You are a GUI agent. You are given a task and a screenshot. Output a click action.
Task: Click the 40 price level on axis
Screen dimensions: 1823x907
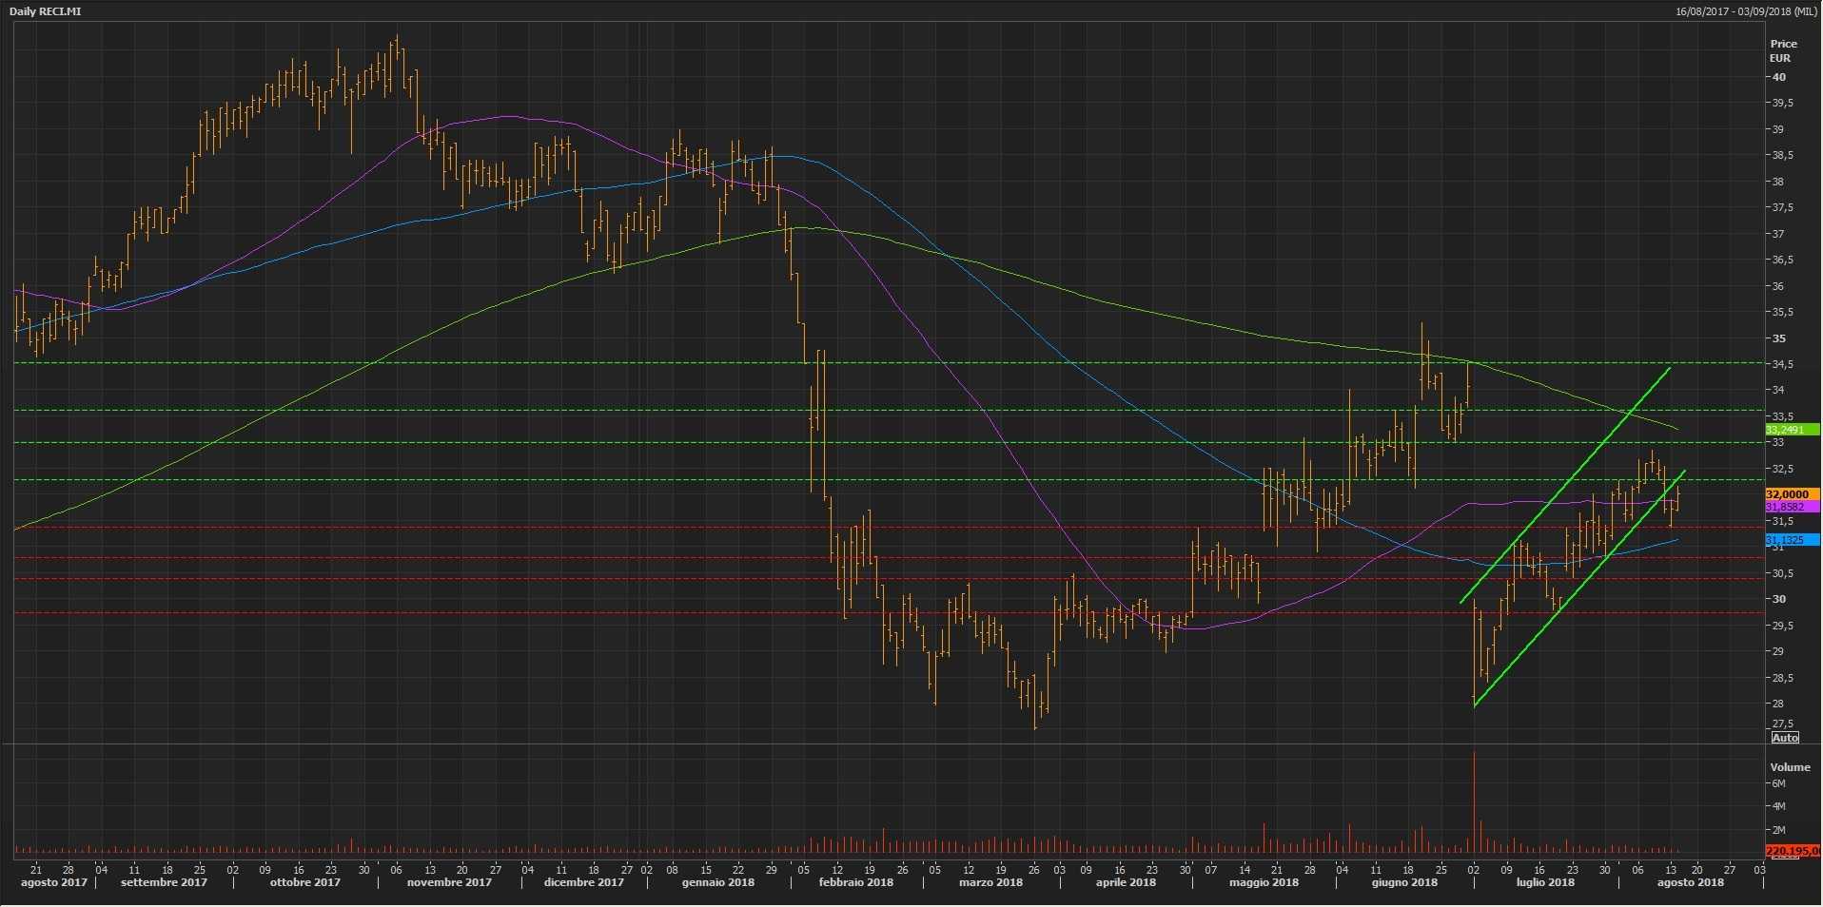click(x=1778, y=78)
